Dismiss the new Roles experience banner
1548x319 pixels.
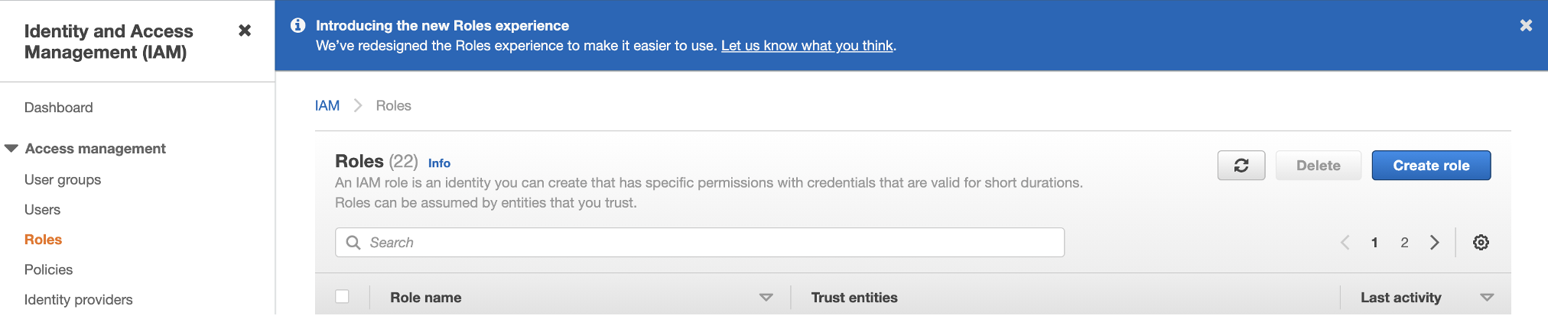coord(1526,25)
